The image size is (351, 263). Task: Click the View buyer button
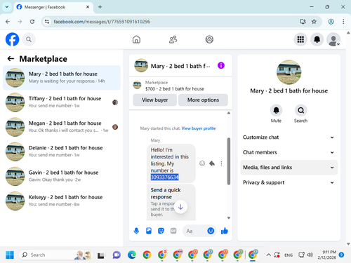(x=154, y=100)
